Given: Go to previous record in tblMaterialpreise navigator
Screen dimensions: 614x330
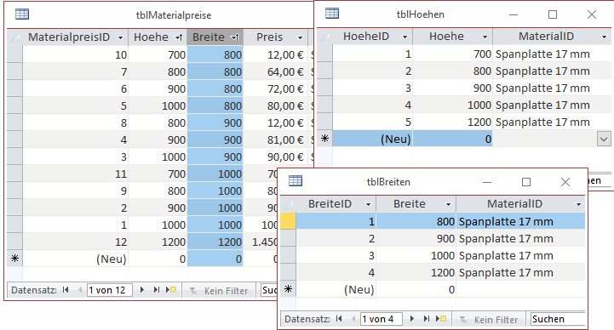Looking at the screenshot, I should [80, 290].
